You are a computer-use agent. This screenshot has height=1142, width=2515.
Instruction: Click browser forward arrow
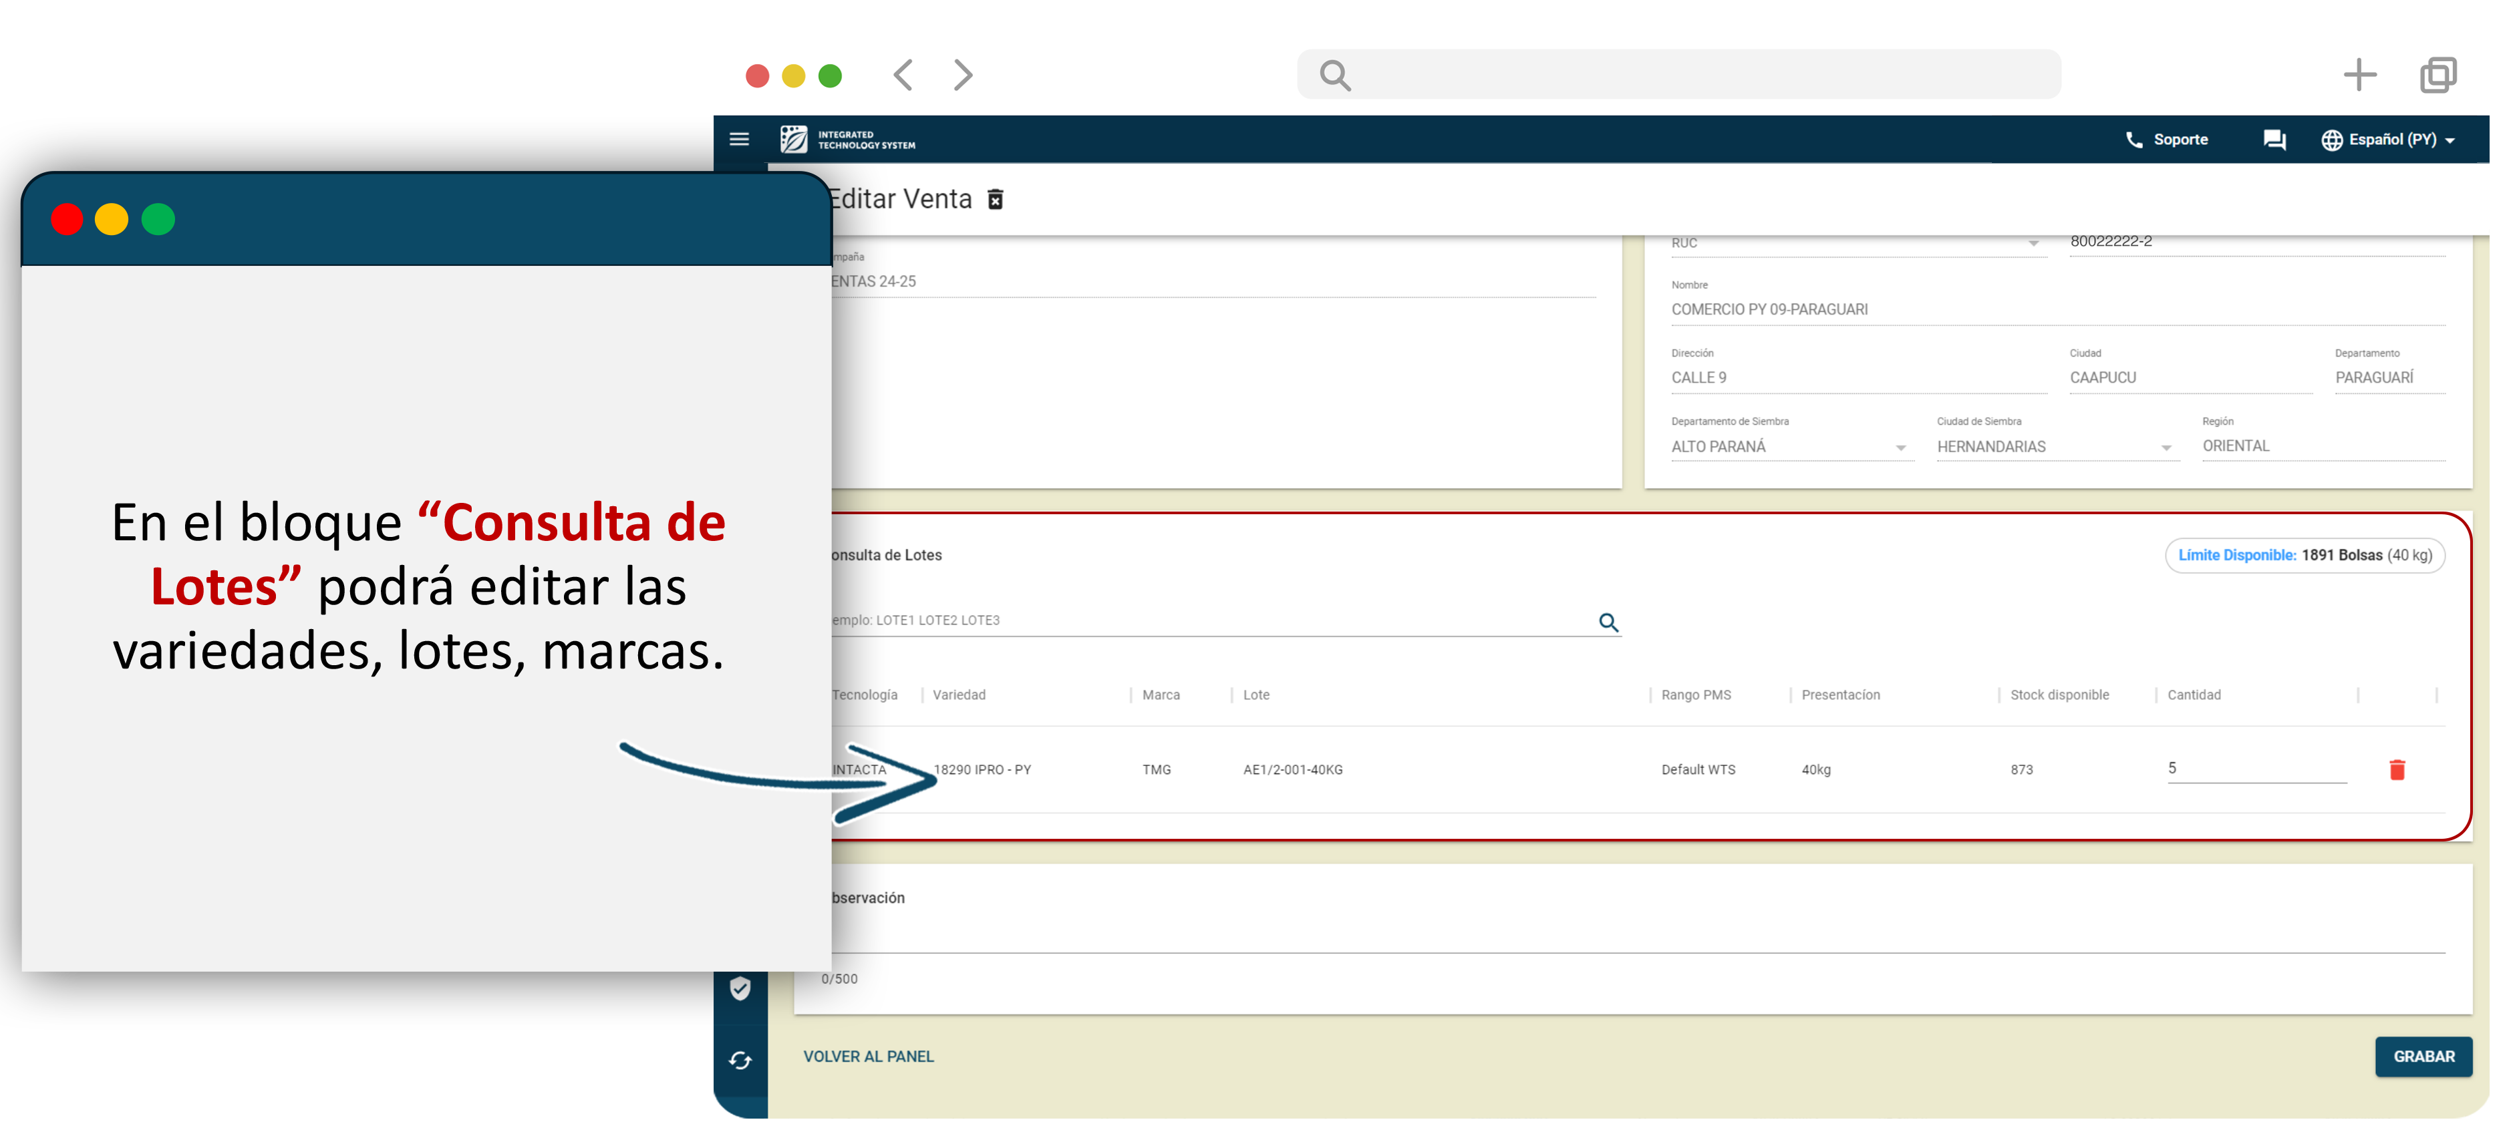[963, 75]
